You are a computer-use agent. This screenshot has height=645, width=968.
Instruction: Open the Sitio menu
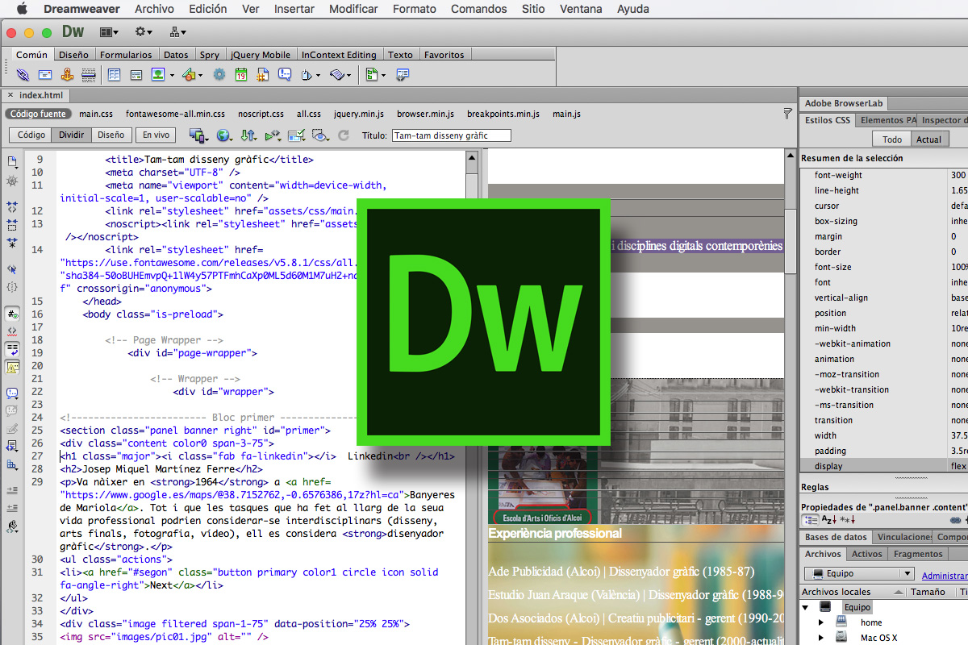[x=533, y=9]
